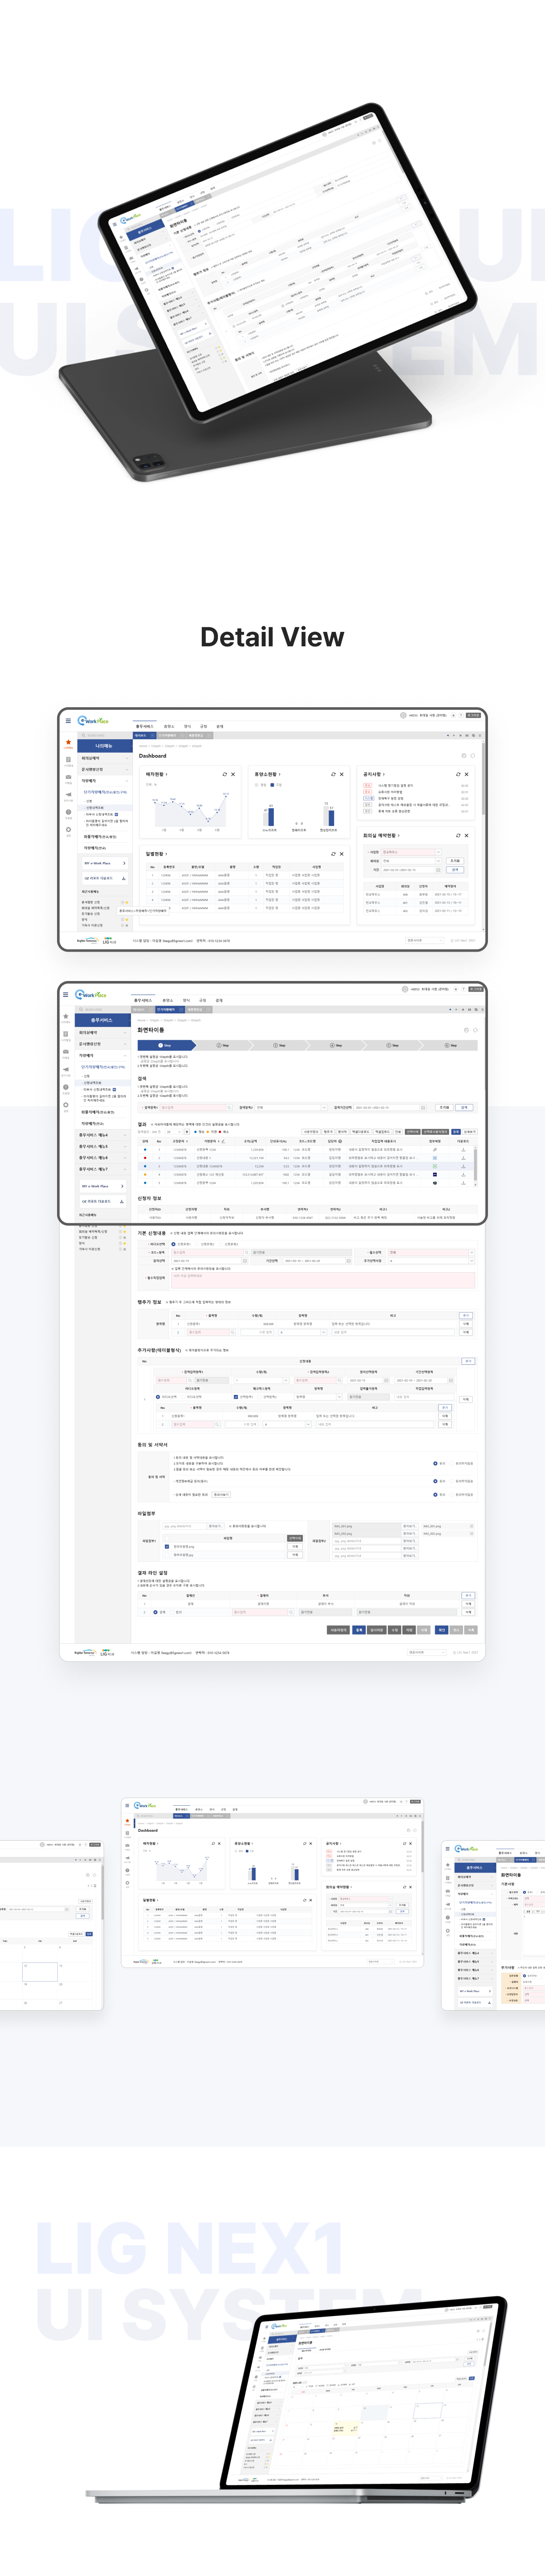Refresh 회의실 예약현황 widget in large dashboard
The width and height of the screenshot is (545, 2576).
point(458,836)
